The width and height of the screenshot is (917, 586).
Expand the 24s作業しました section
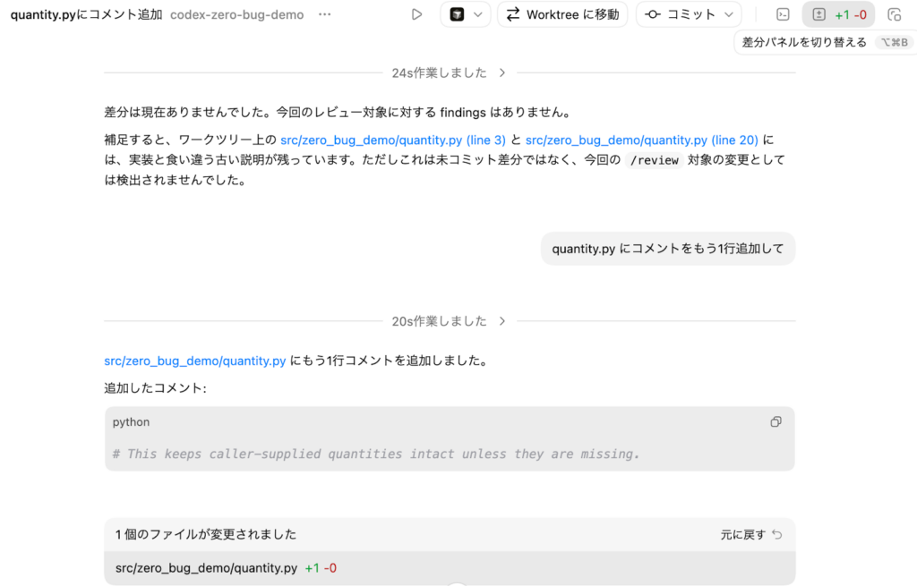(x=450, y=72)
